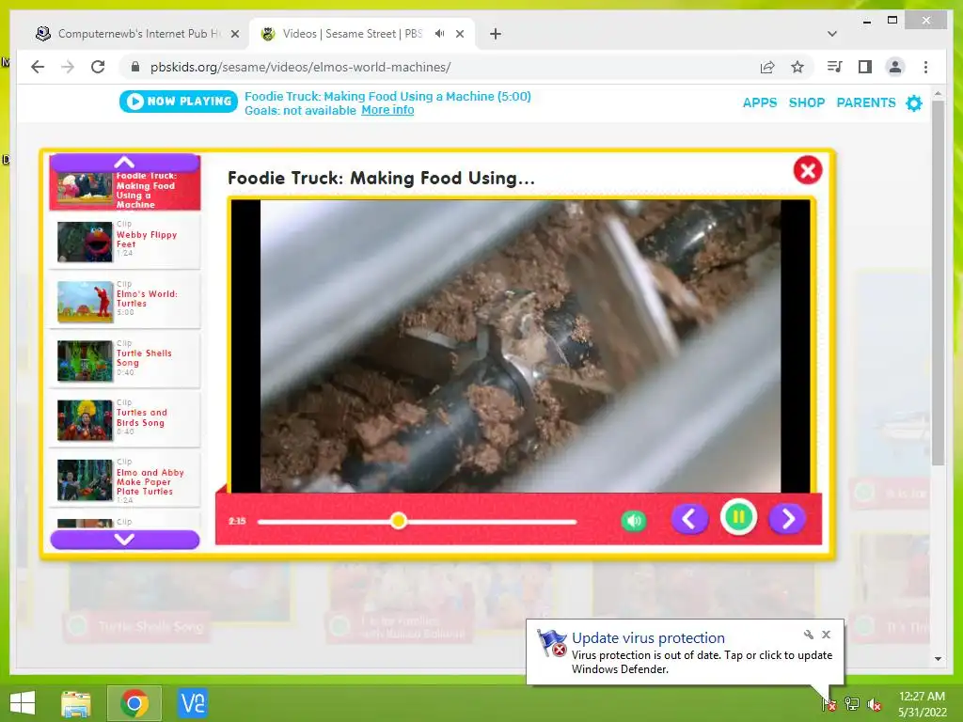The width and height of the screenshot is (963, 722).
Task: Open the Windows Start button
Action: click(23, 703)
